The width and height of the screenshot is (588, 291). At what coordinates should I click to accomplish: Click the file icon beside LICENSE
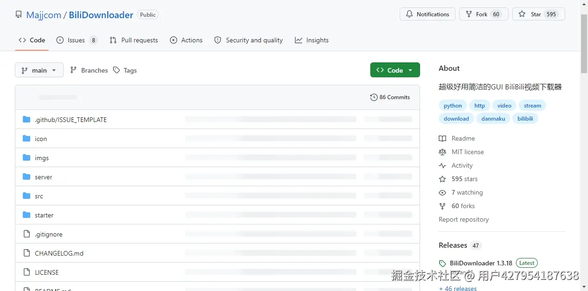click(x=27, y=272)
